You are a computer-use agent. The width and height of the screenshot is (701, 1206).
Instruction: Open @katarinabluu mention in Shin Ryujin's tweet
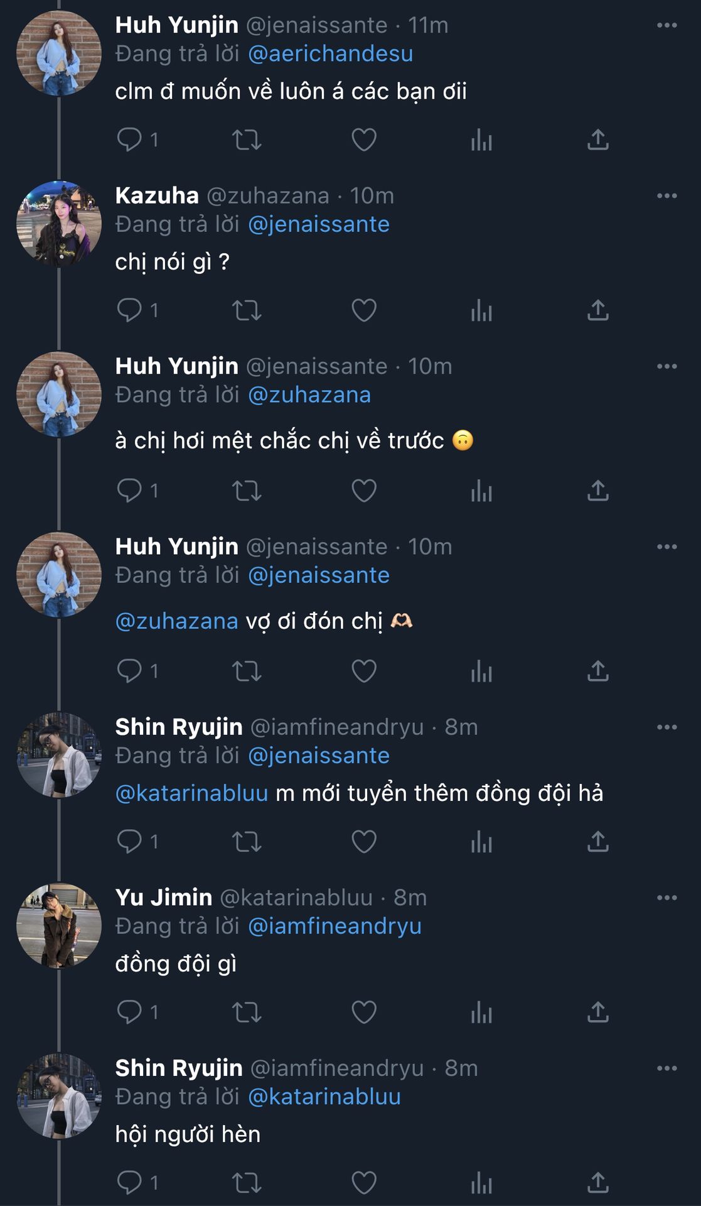(192, 793)
